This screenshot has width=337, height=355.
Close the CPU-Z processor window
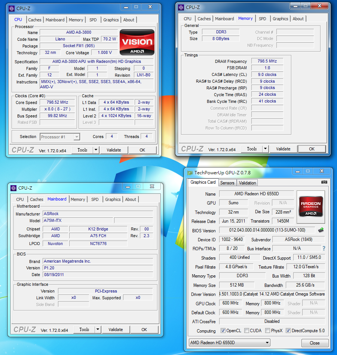coord(150,7)
